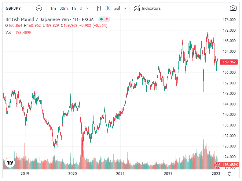The height and width of the screenshot is (181, 242).
Task: Click the British flag icon on volume label
Action: 217,165
